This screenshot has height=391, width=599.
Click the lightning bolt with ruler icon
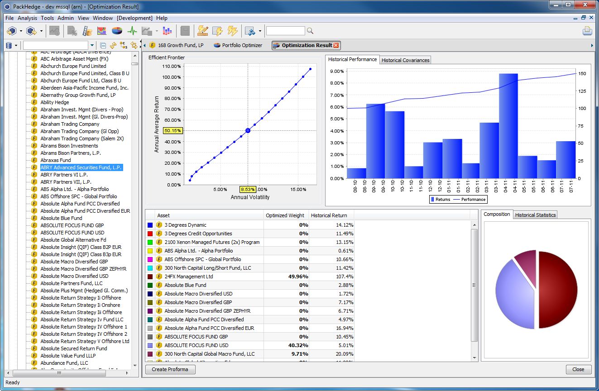pyautogui.click(x=203, y=31)
